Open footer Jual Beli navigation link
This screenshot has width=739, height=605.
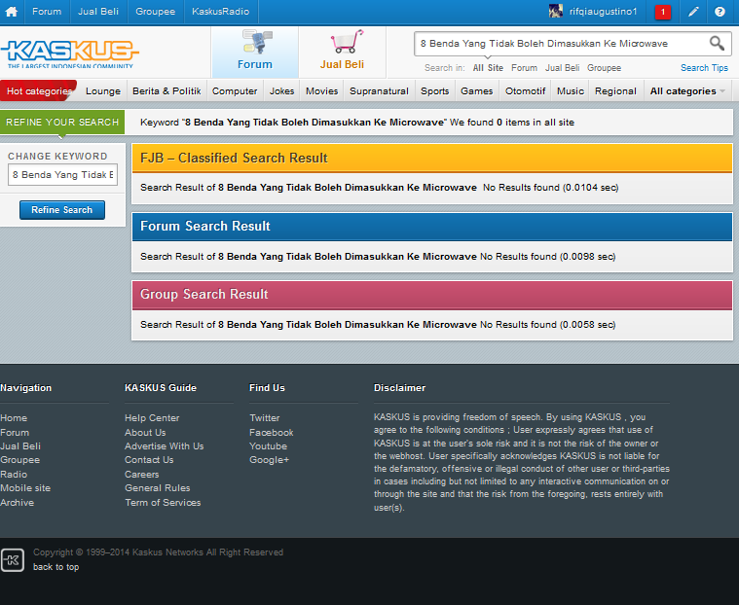(x=20, y=445)
